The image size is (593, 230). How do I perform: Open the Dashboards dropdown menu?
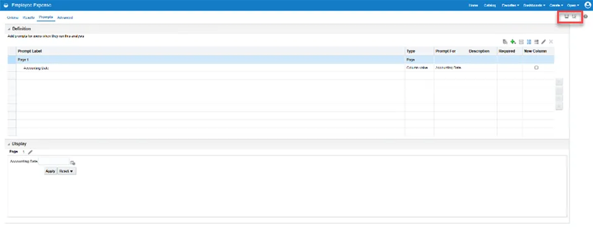point(534,6)
